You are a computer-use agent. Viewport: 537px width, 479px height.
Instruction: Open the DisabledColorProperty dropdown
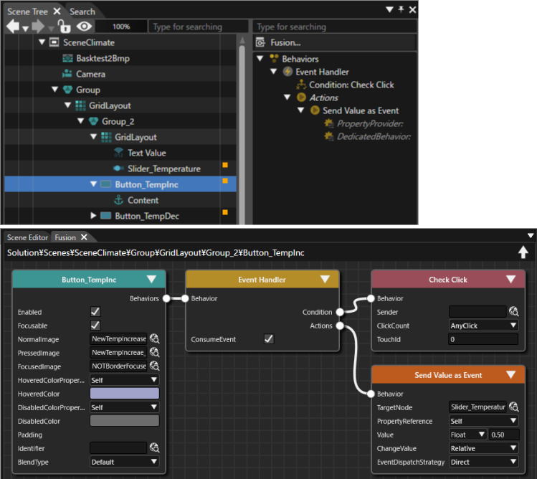click(x=124, y=407)
